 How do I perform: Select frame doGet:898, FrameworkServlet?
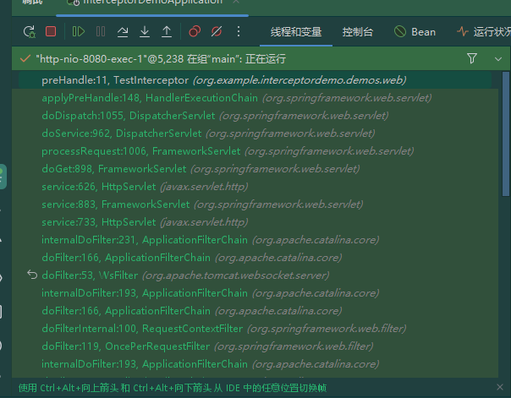255,169
